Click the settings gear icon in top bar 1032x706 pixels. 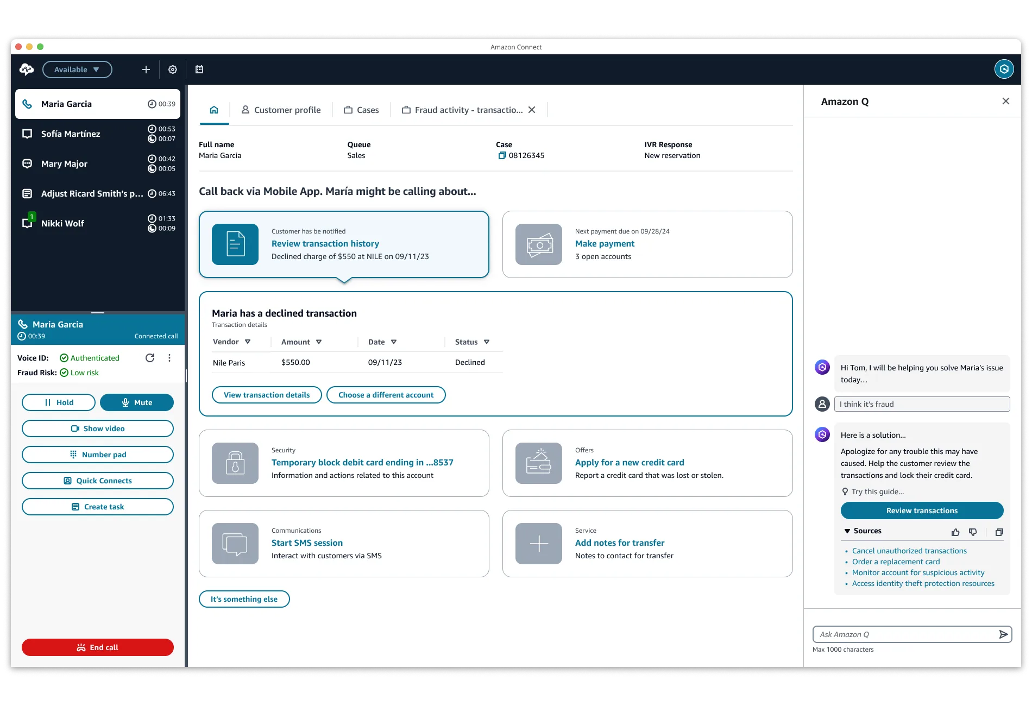point(173,70)
